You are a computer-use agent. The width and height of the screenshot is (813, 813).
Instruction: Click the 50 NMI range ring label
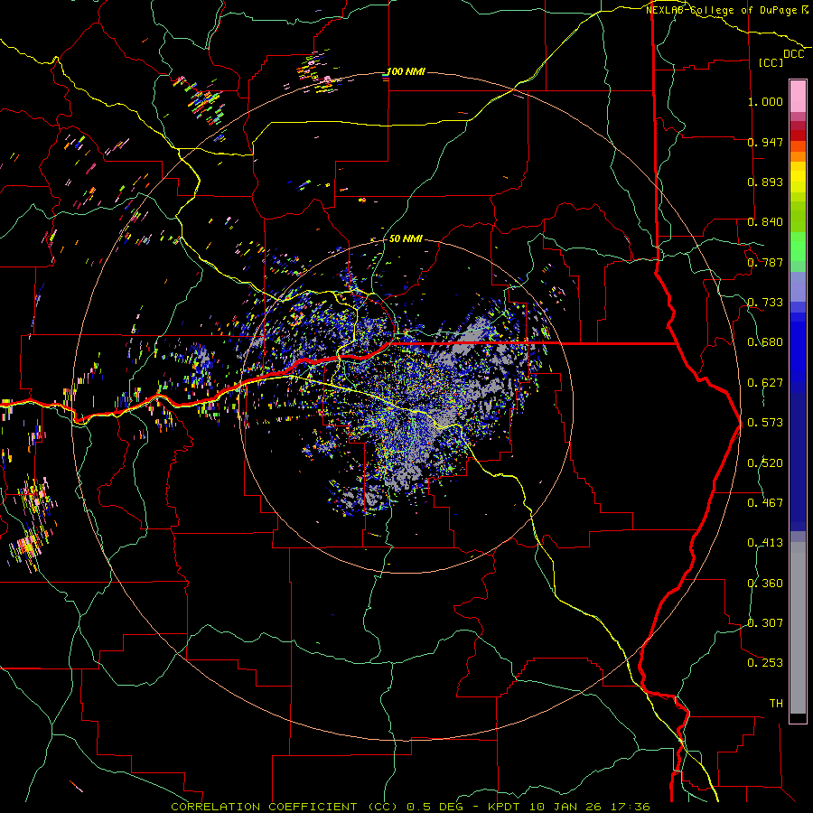tap(406, 238)
